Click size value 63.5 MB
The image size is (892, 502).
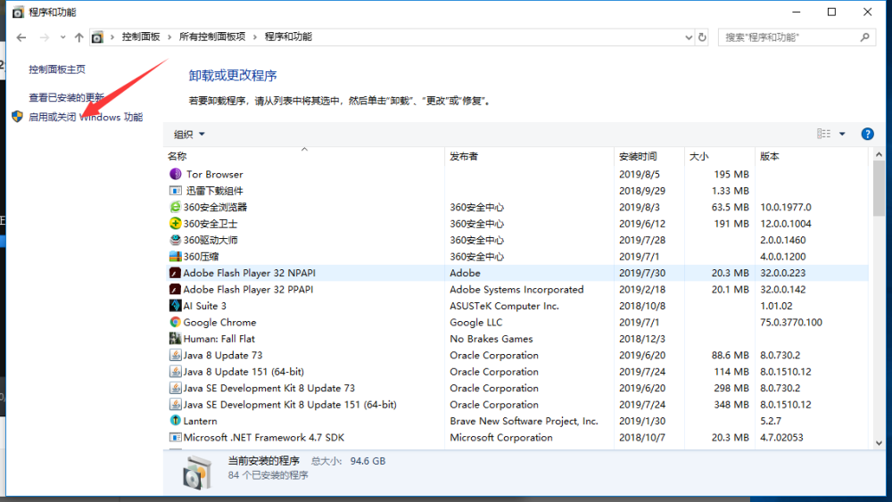click(x=730, y=208)
